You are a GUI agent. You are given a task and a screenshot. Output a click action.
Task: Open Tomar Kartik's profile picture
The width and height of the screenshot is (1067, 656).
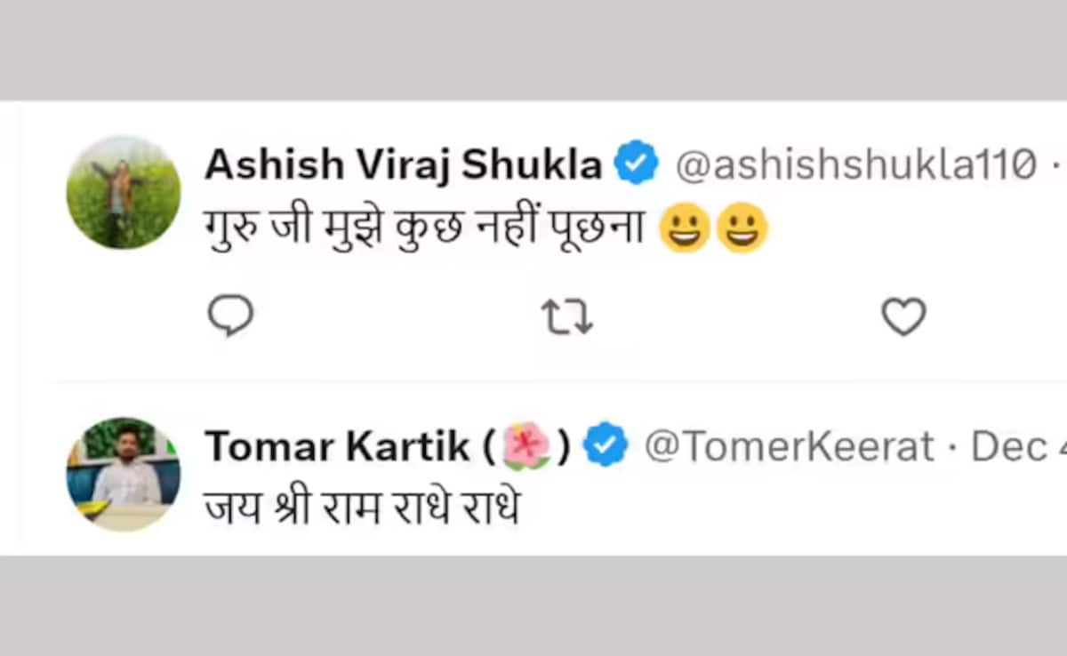coord(124,474)
